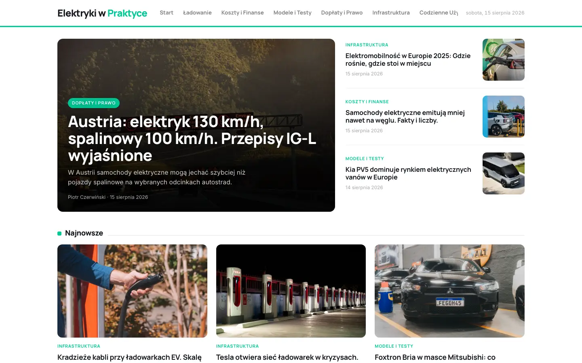Image resolution: width=582 pixels, height=363 pixels.
Task: Click MODELE I TESTY label above Foxtron article
Action: [394, 346]
